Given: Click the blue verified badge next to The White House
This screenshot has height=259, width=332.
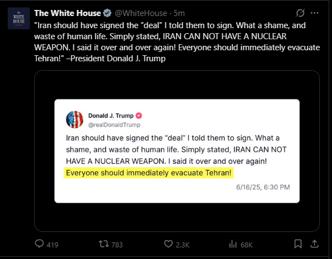Looking at the screenshot, I should click(x=108, y=13).
